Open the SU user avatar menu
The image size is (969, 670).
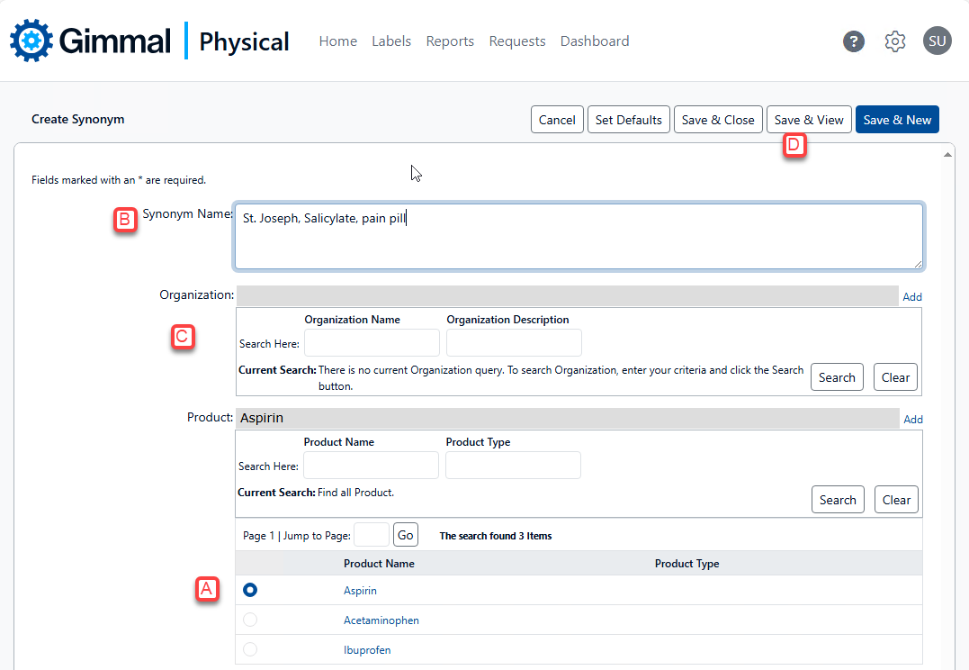[x=937, y=41]
